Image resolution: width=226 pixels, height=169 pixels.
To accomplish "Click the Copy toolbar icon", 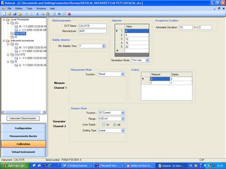I will (x=42, y=14).
